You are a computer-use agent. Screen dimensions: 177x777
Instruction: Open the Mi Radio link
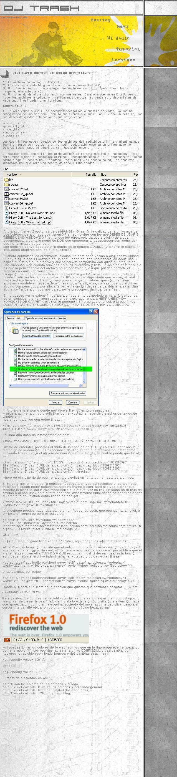coord(118,38)
